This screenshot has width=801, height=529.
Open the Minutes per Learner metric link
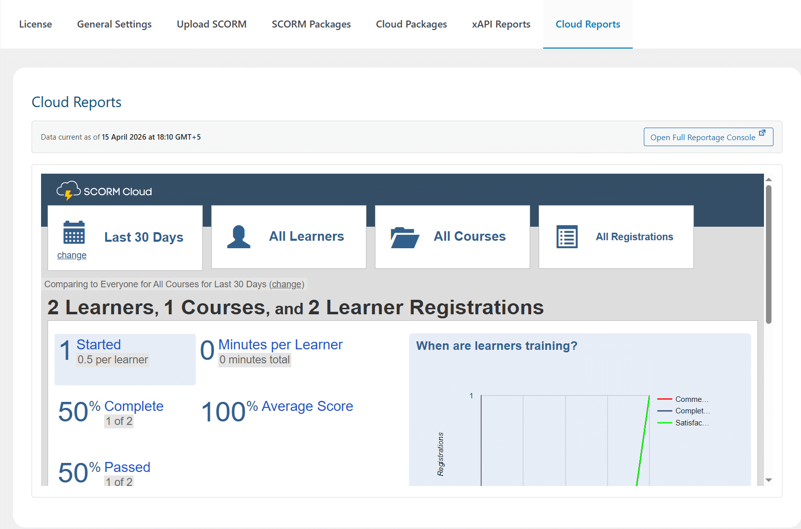point(280,344)
